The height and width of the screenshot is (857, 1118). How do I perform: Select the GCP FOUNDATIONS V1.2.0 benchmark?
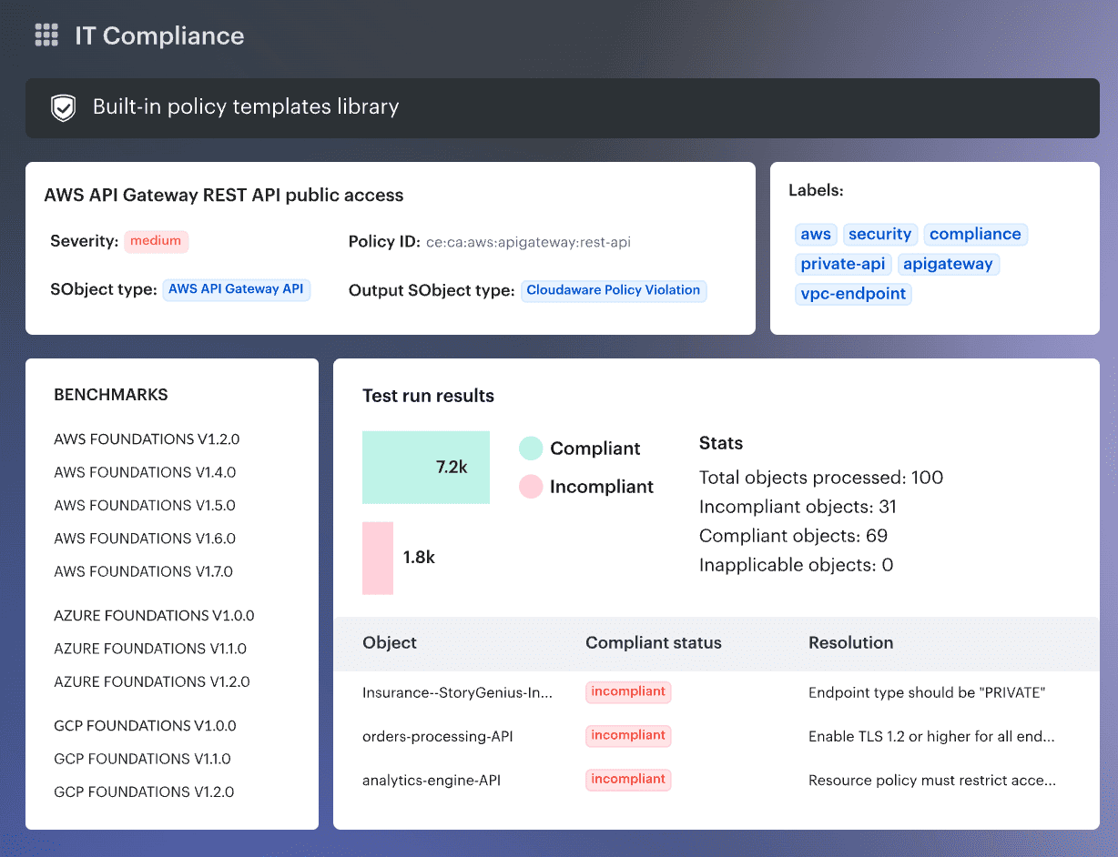pyautogui.click(x=143, y=791)
